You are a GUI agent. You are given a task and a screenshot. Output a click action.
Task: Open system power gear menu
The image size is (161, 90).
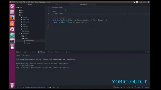click(148, 2)
